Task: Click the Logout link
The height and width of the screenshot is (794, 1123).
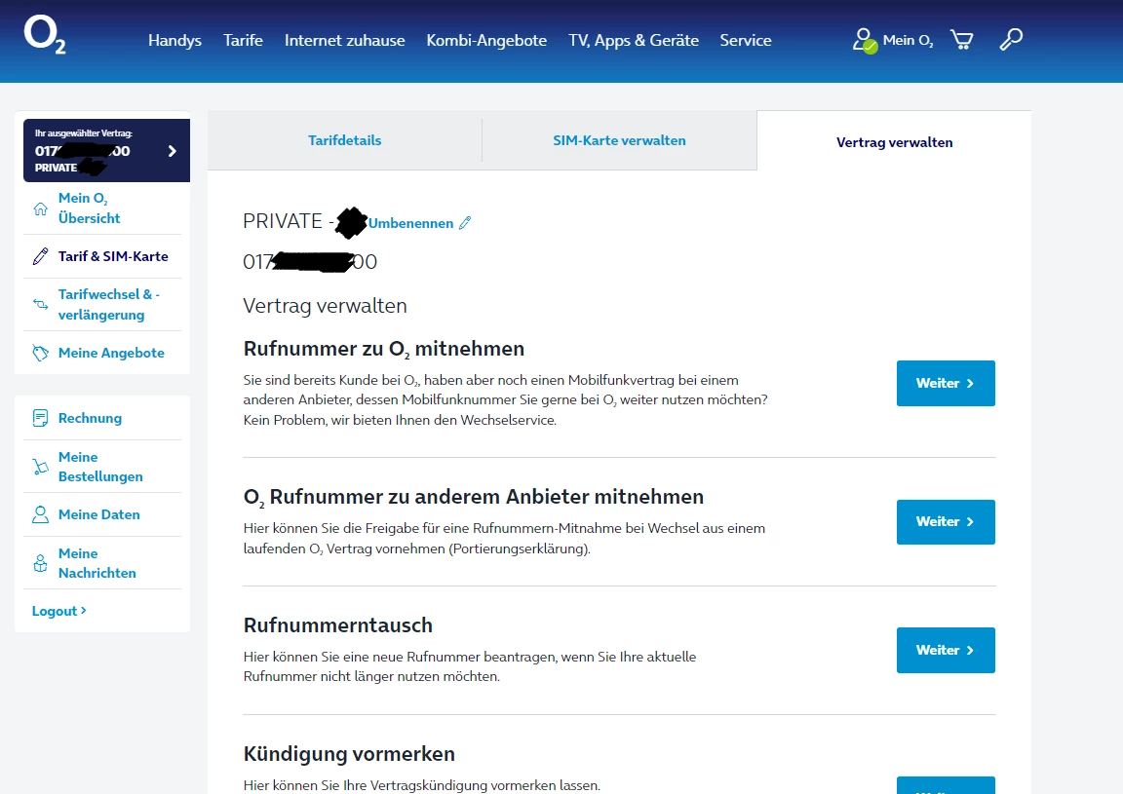Action: point(58,611)
